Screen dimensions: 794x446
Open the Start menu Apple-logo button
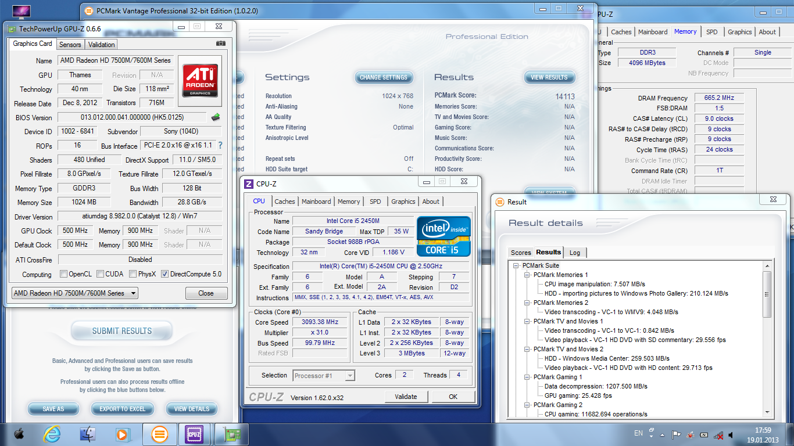coord(19,434)
